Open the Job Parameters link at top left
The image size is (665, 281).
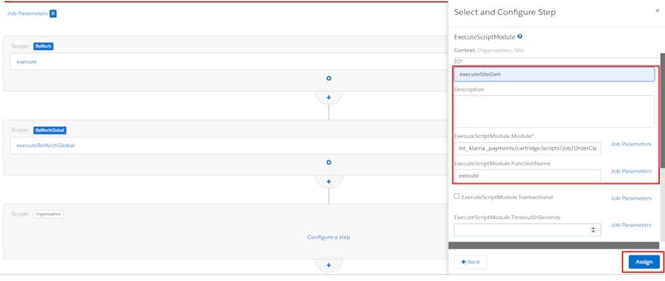tap(27, 14)
